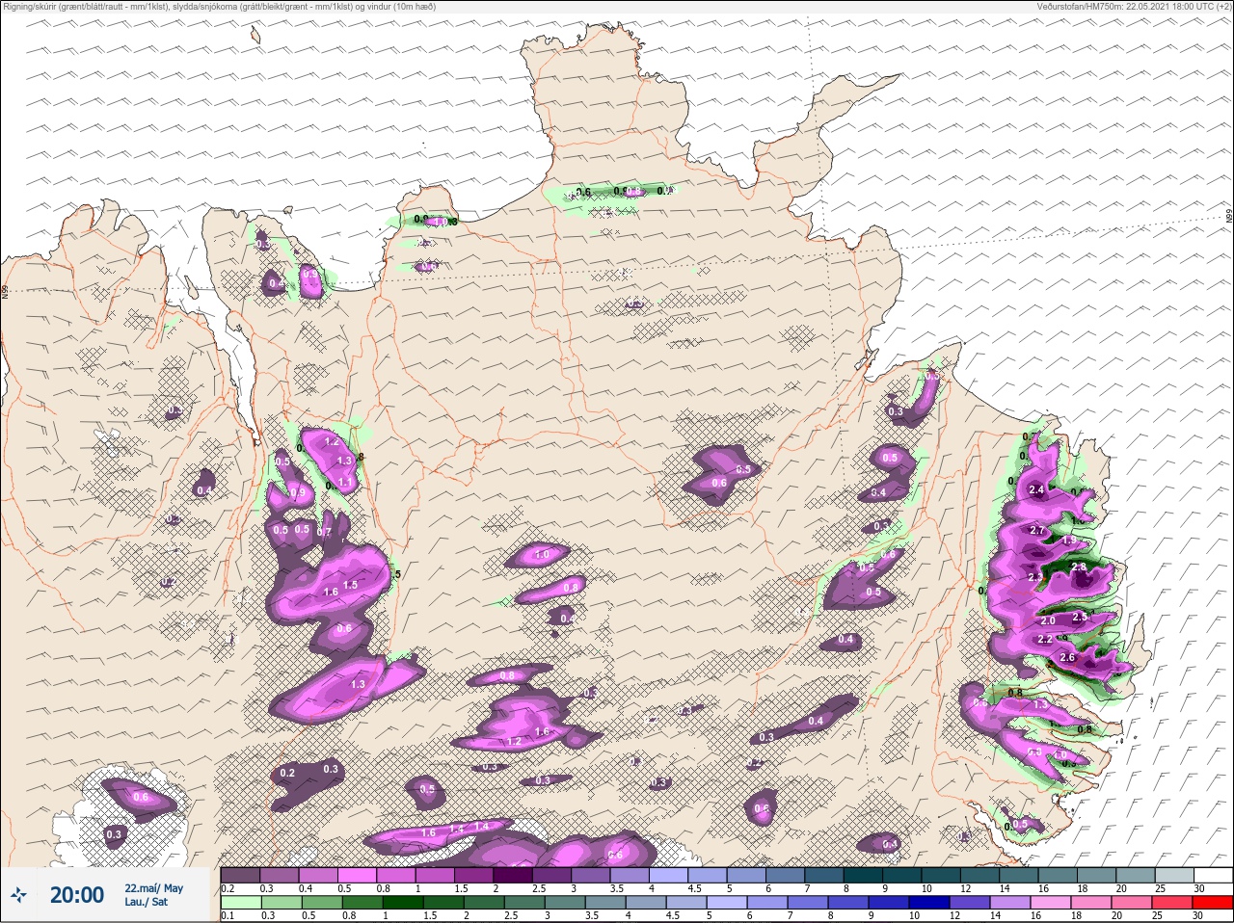The image size is (1234, 923).
Task: Select the dark purple 2 swatch in the upper legend row
Action: (x=513, y=875)
